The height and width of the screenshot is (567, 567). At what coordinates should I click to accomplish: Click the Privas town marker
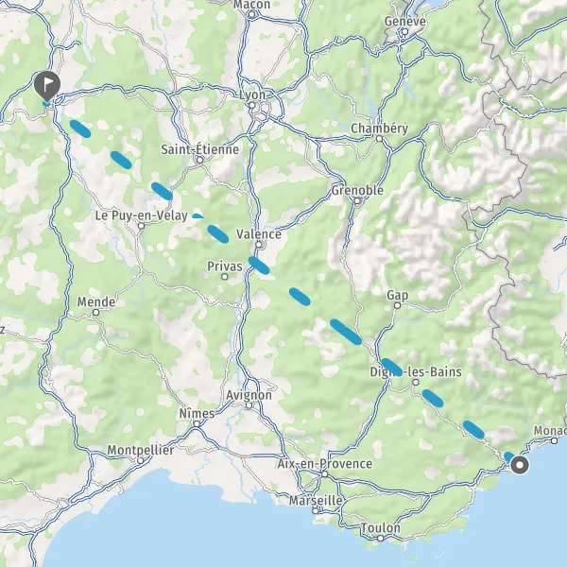pos(225,277)
